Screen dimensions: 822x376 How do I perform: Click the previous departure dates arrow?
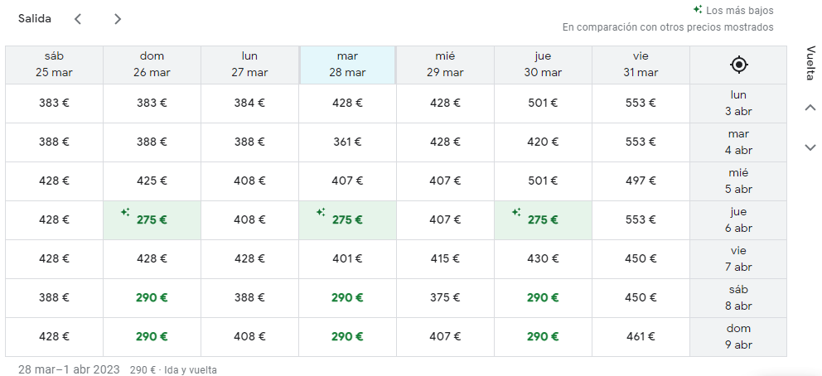point(78,19)
